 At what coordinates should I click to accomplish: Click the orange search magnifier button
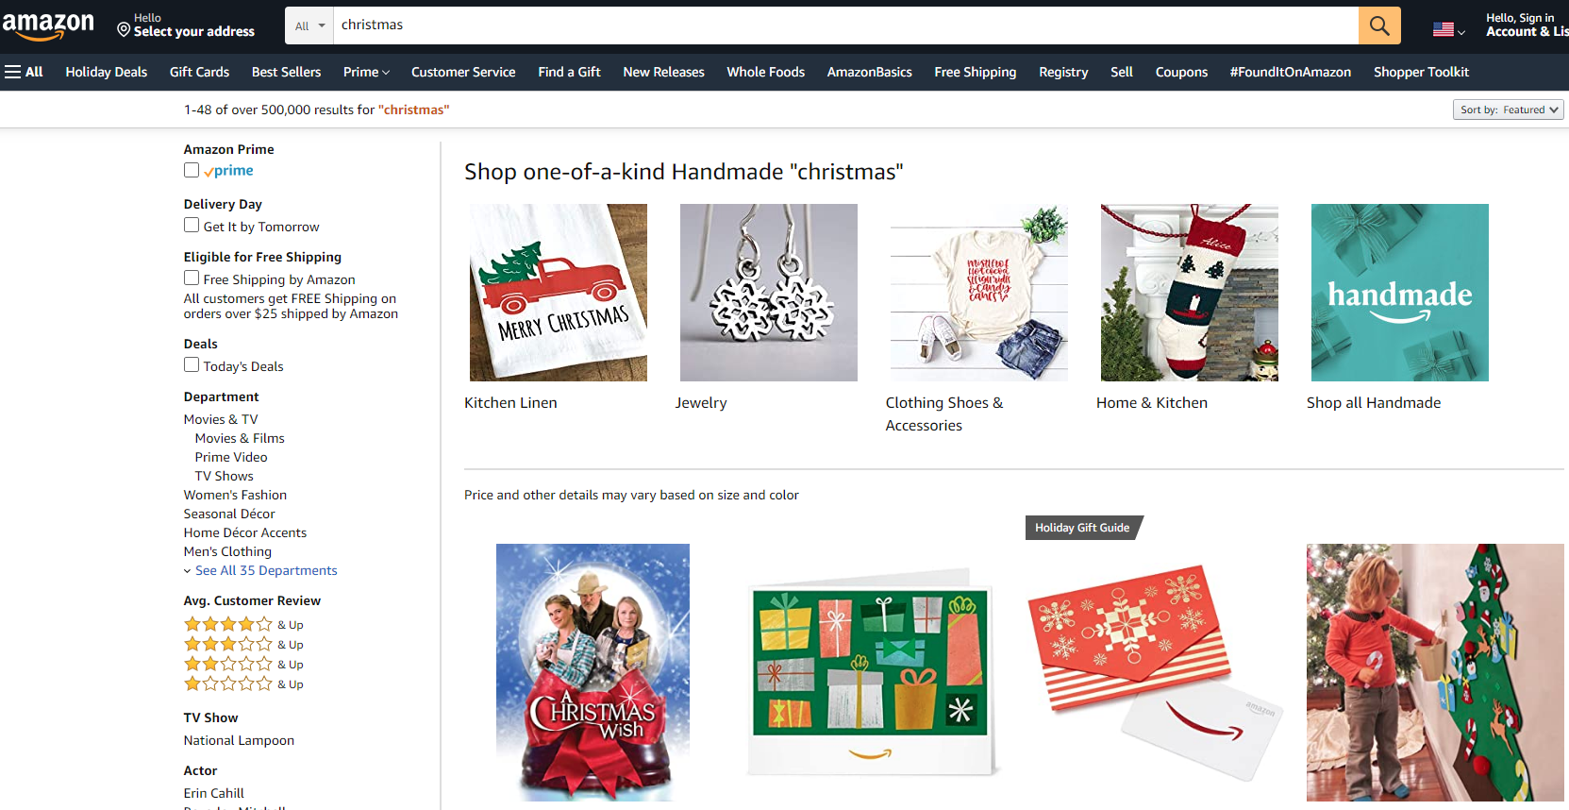click(1379, 25)
